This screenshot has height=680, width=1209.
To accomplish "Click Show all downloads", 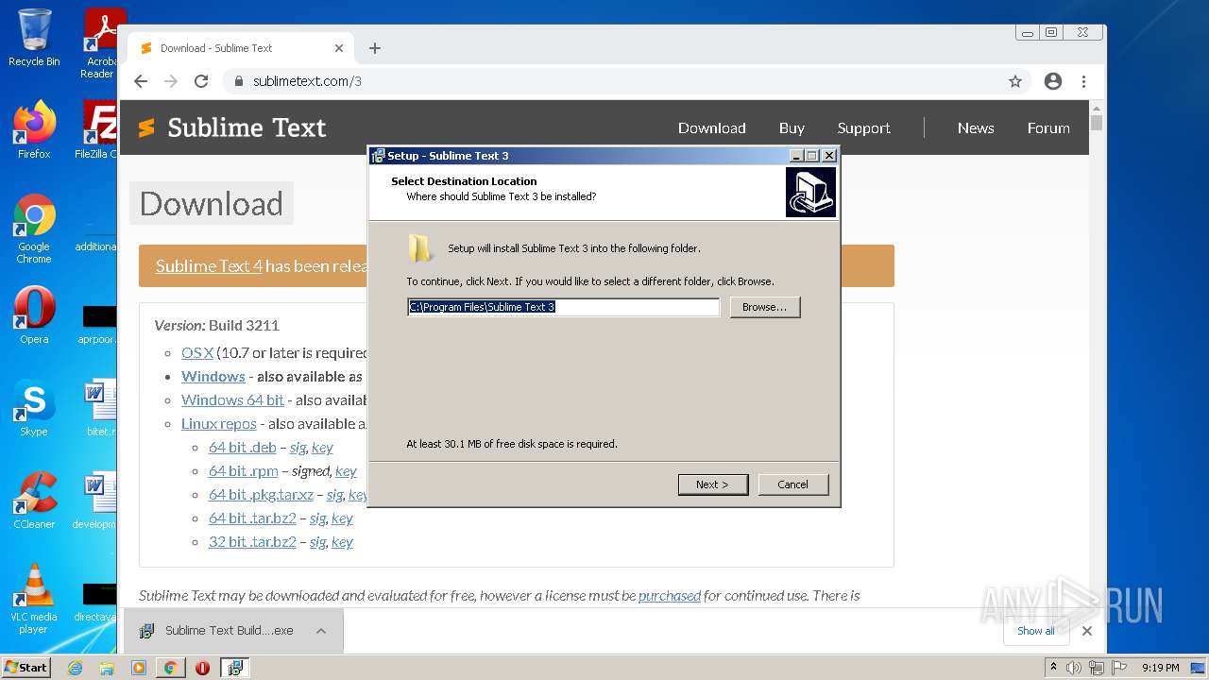I will pos(1036,631).
